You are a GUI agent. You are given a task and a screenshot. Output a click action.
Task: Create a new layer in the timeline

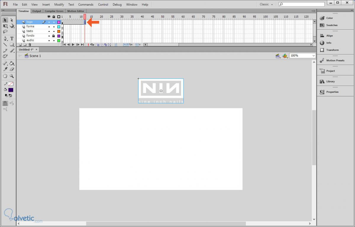coord(20,45)
